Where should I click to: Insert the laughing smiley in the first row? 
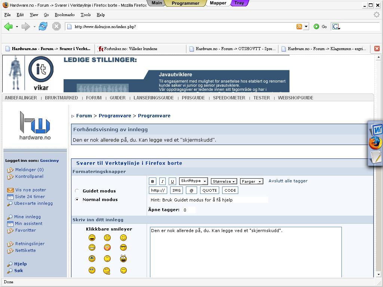coord(92,237)
